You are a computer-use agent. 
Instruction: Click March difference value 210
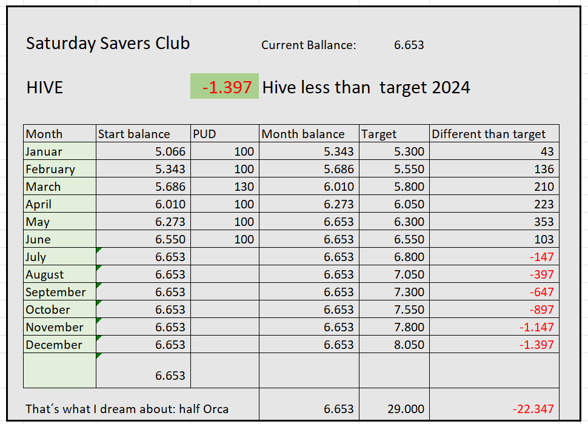[x=494, y=187]
